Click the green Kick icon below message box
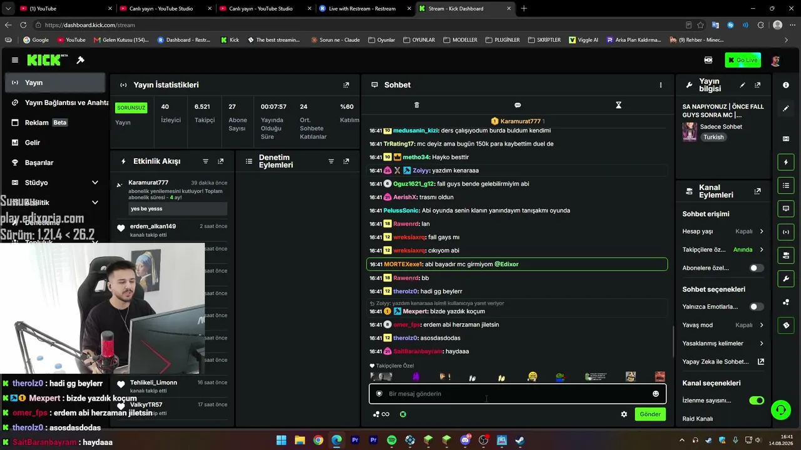The height and width of the screenshot is (450, 801). click(403, 414)
